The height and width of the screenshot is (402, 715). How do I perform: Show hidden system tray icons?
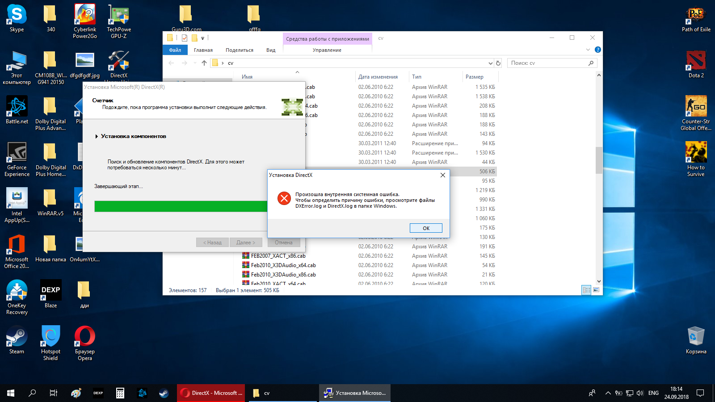tap(608, 393)
